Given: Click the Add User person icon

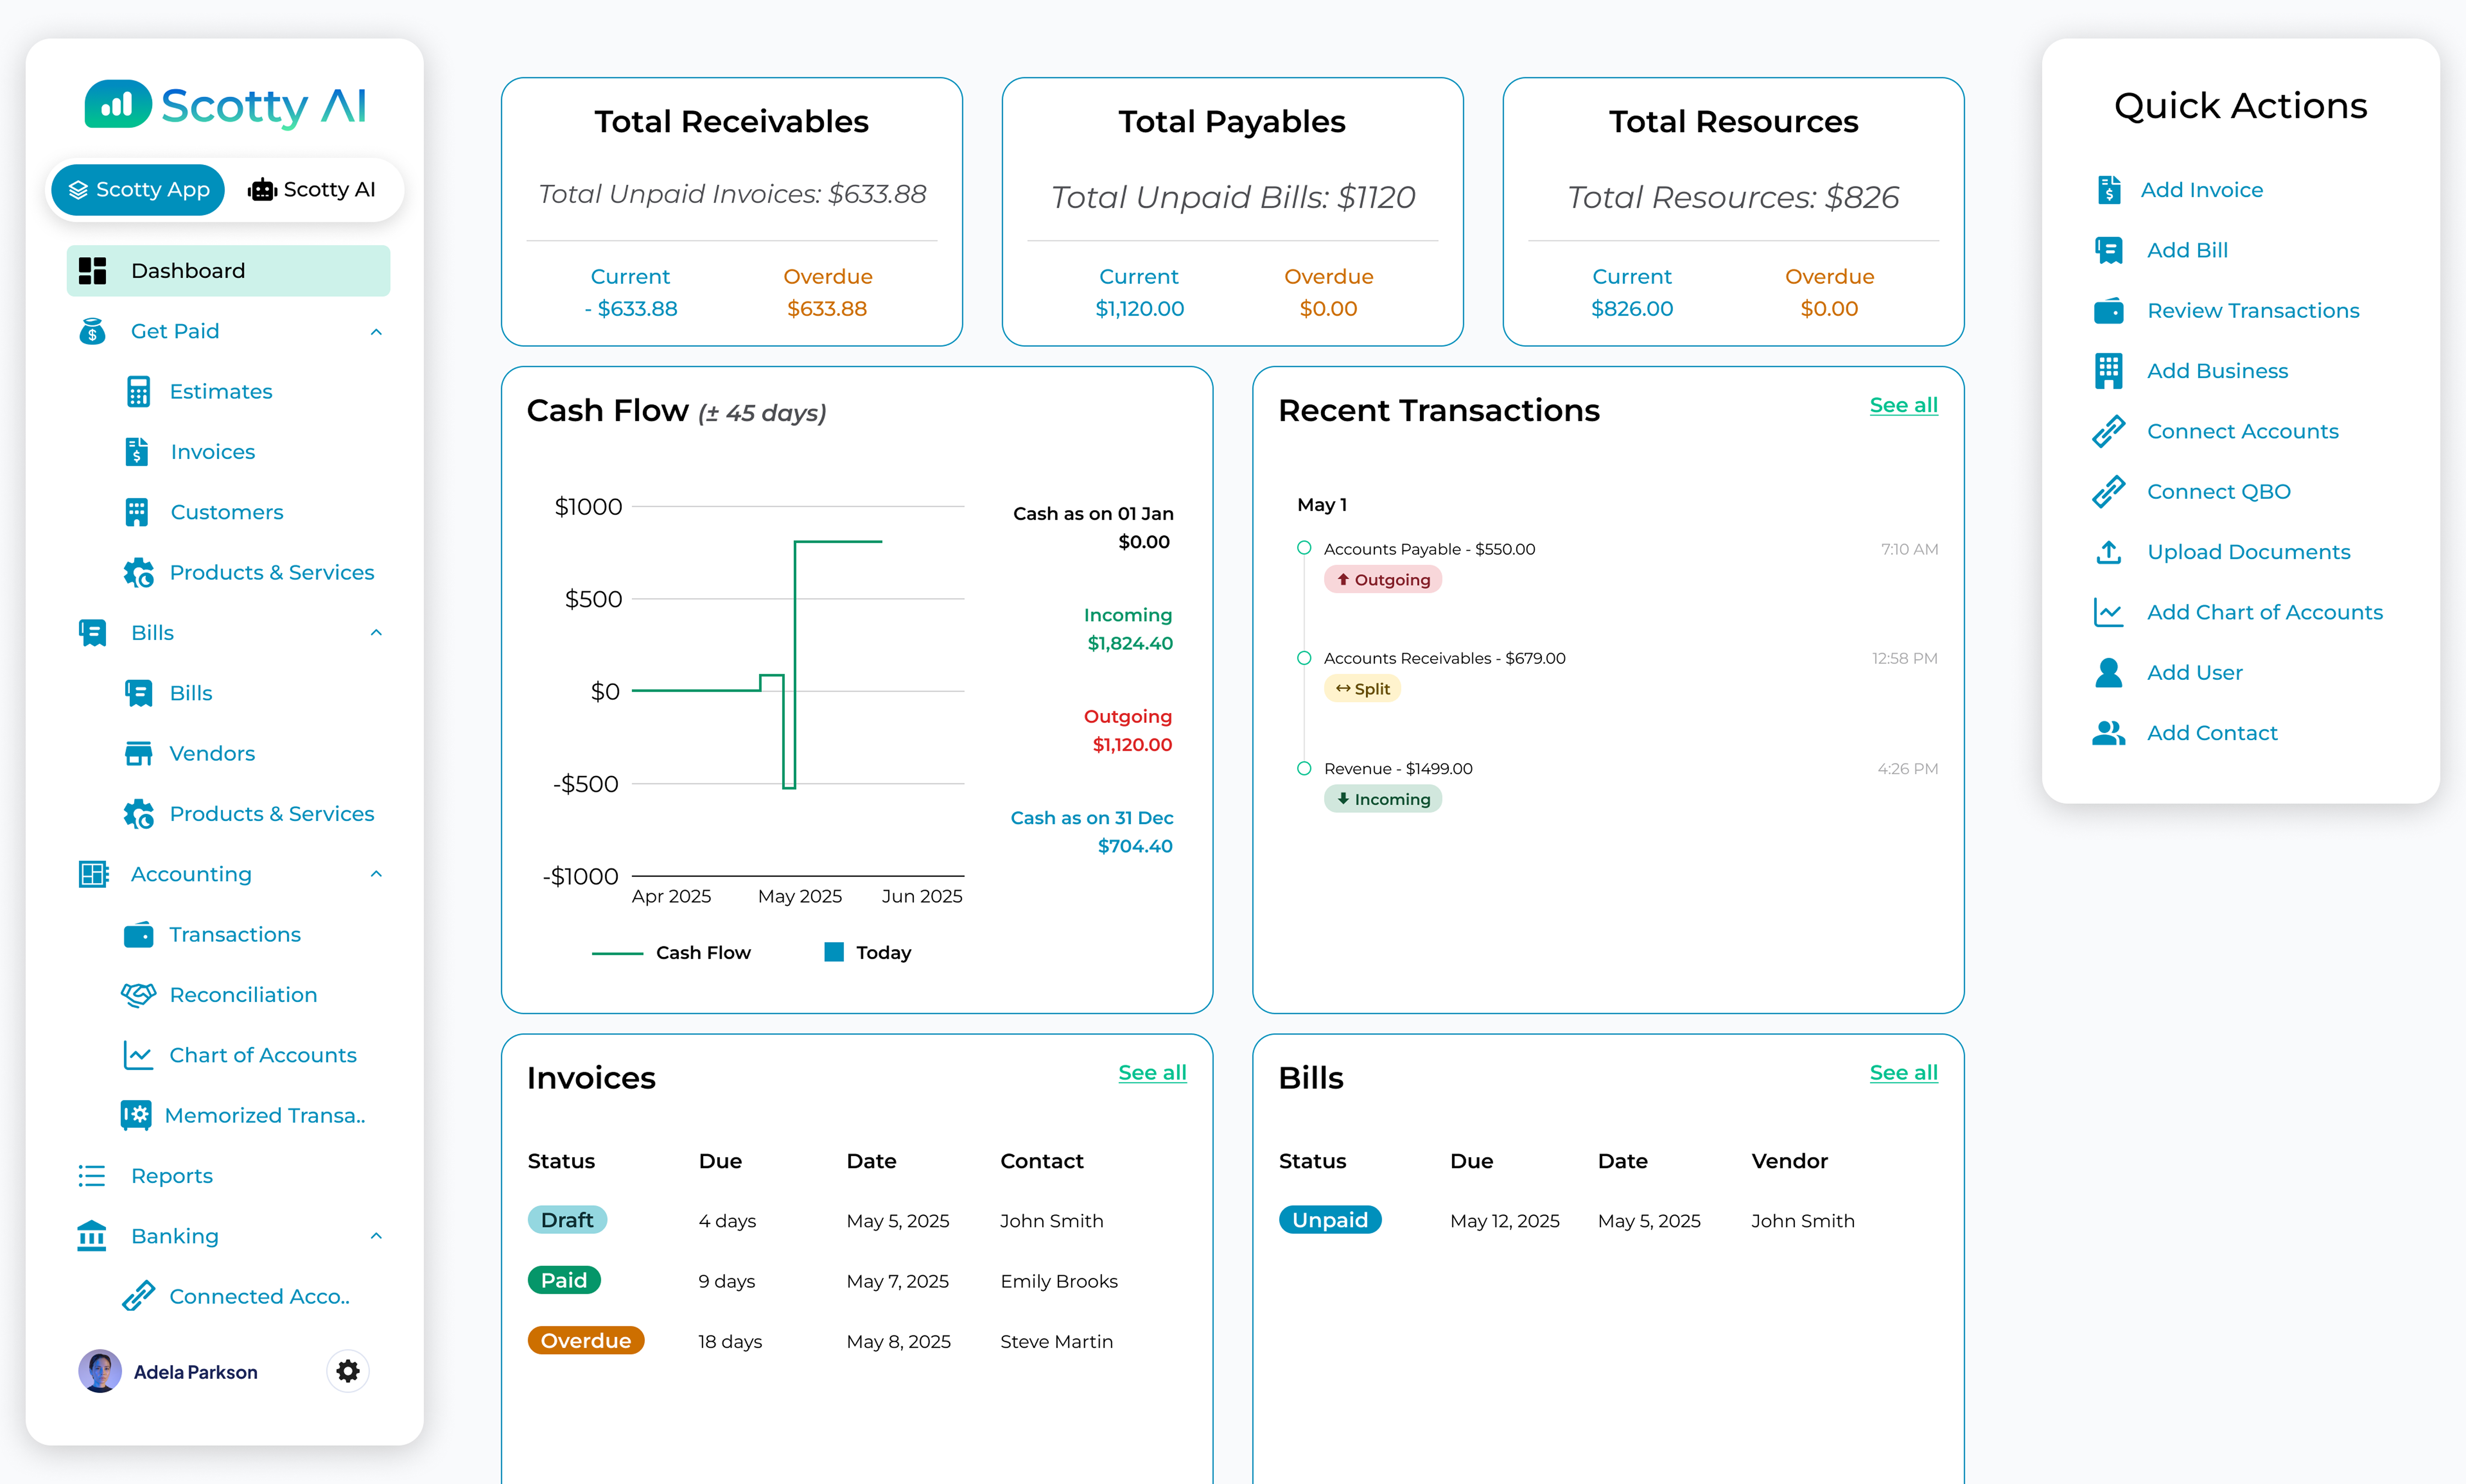Looking at the screenshot, I should tap(2109, 673).
